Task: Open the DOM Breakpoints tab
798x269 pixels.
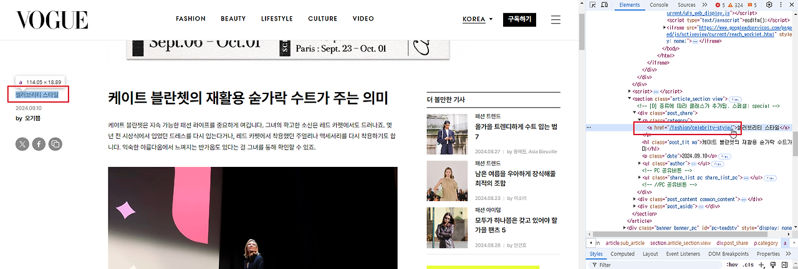Action: pos(729,253)
